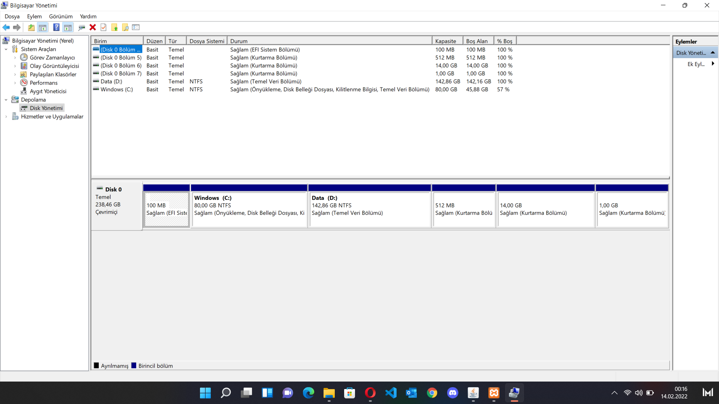Click the Windows Start button
Screen dimensions: 719x404
click(x=205, y=393)
